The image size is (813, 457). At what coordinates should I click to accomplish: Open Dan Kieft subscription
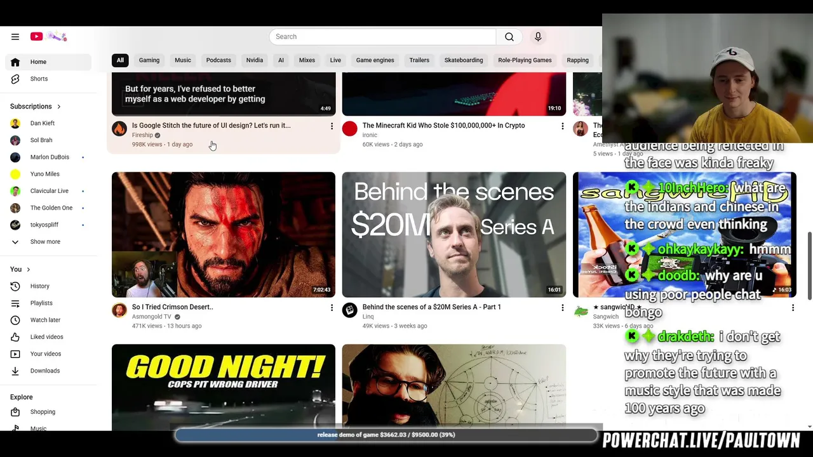click(x=48, y=123)
